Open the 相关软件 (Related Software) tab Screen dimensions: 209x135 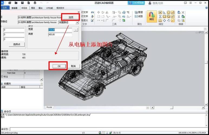coord(60,8)
